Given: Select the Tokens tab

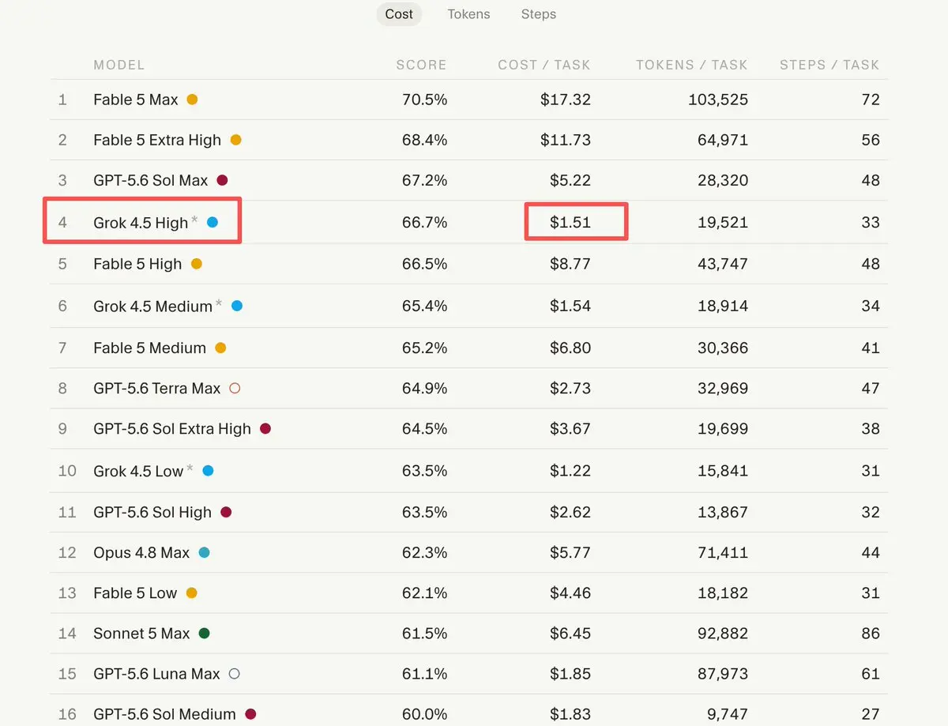Looking at the screenshot, I should tap(468, 14).
